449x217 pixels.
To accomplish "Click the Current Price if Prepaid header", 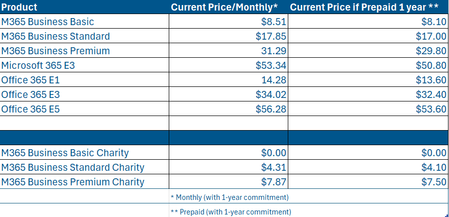I will pyautogui.click(x=365, y=7).
